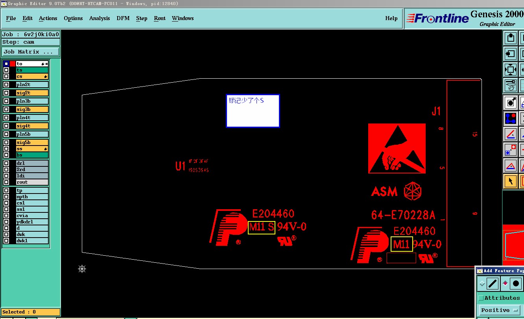Screen dimensions: 524x319
Task: Select the sig5b layer name
Action: tap(32, 142)
